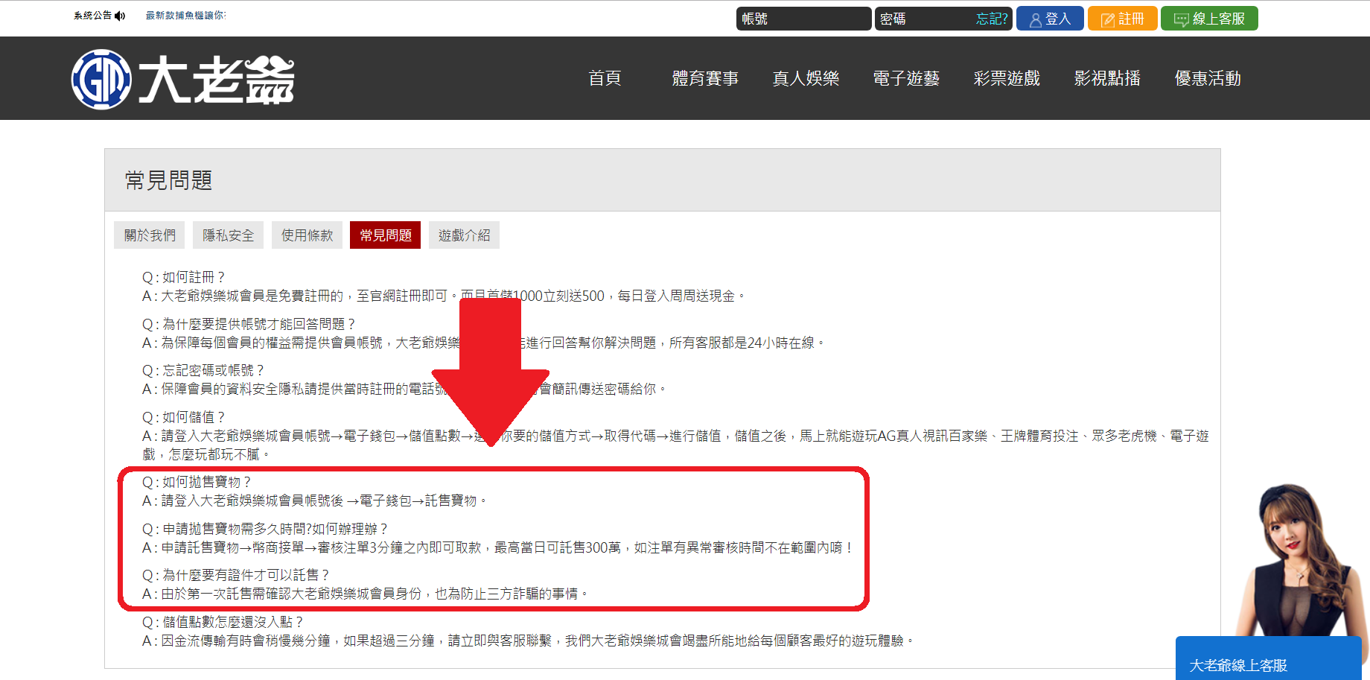Navigate to 彩票遊戲
Viewport: 1370px width, 680px height.
coord(1007,78)
